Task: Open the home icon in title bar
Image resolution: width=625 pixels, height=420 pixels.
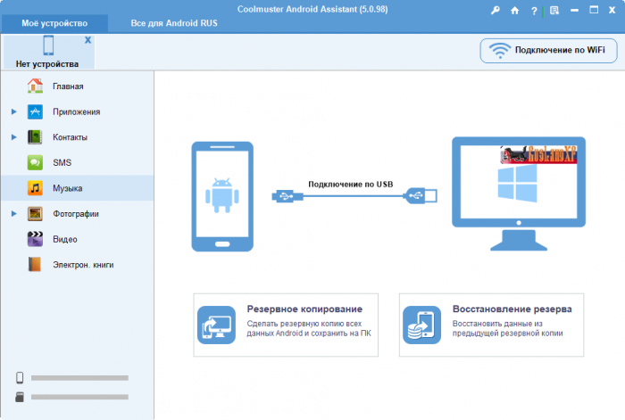Action: click(x=515, y=11)
